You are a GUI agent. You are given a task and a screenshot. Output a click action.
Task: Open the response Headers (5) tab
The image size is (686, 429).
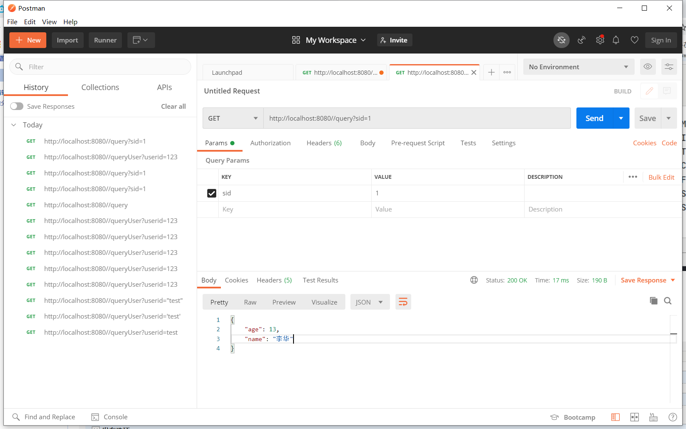click(274, 280)
